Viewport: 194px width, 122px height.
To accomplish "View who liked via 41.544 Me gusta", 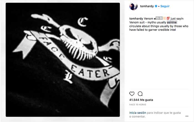I will pos(141,100).
